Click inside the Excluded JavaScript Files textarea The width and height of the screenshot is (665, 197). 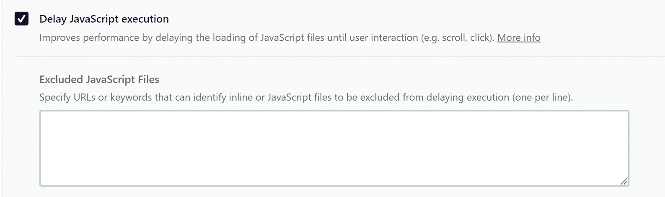coord(334,148)
